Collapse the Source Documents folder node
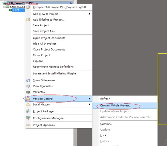 5,7
